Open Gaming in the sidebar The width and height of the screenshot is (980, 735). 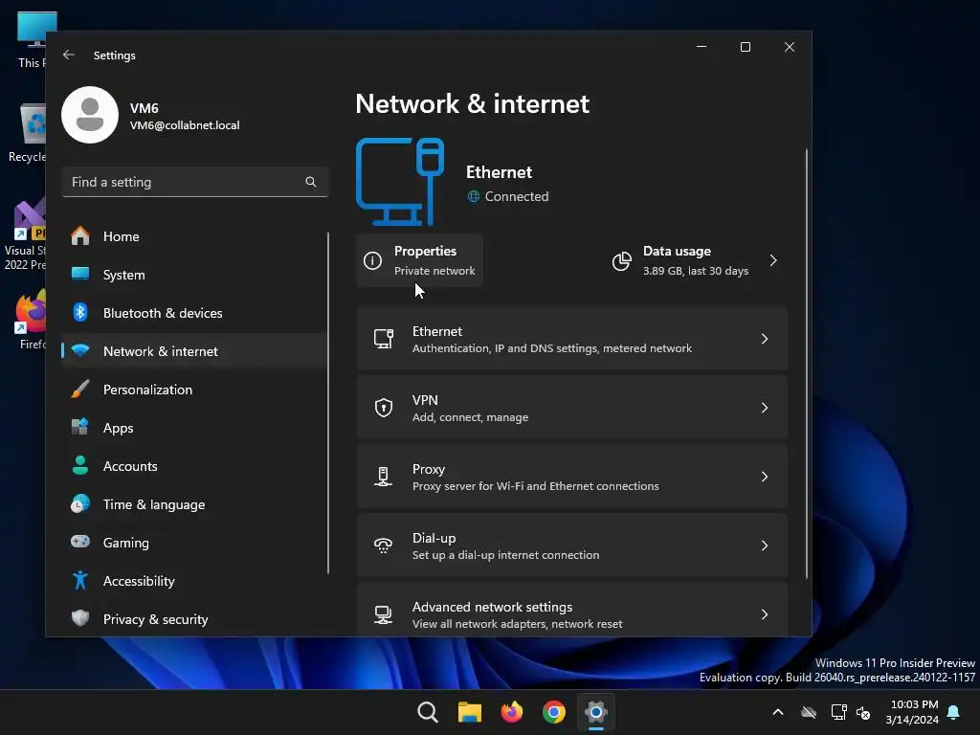pos(194,542)
